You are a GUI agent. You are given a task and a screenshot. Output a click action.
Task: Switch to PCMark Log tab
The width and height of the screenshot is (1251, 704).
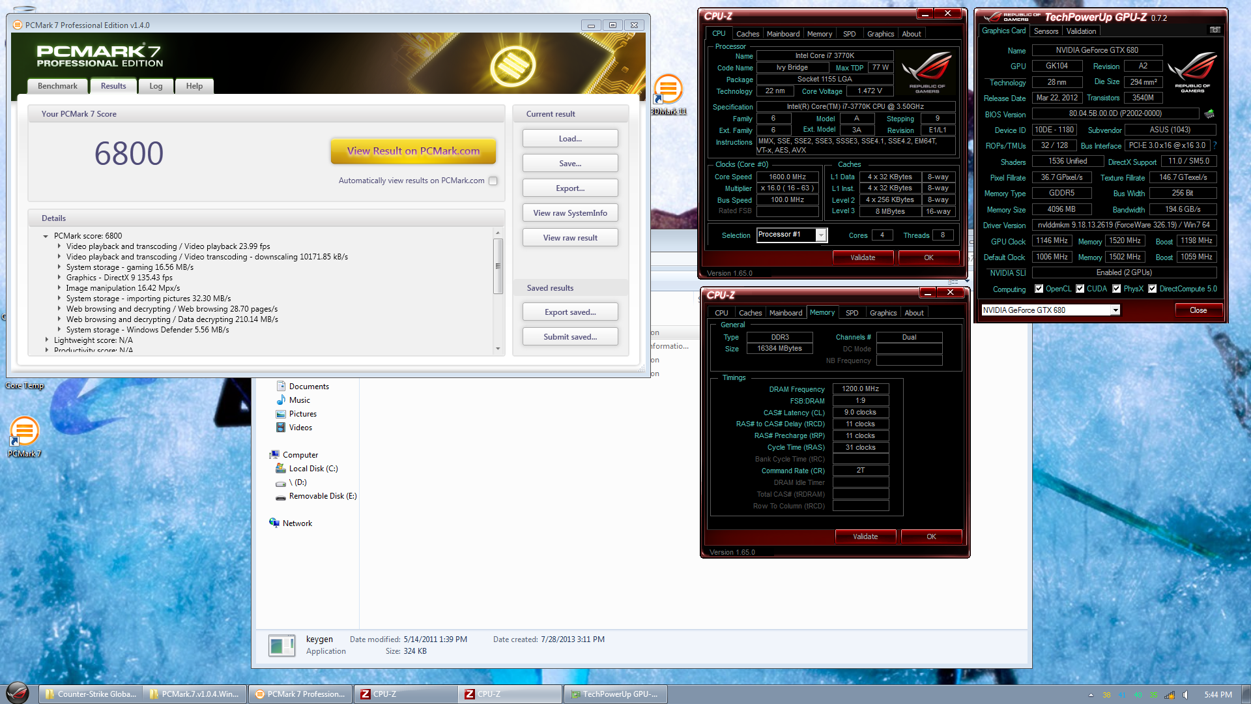click(156, 86)
